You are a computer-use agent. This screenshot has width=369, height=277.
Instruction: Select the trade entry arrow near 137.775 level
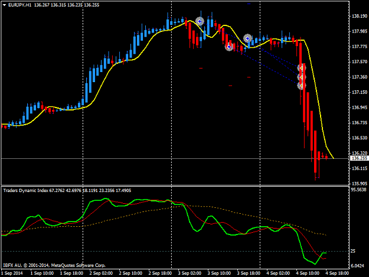pyautogui.click(x=229, y=47)
